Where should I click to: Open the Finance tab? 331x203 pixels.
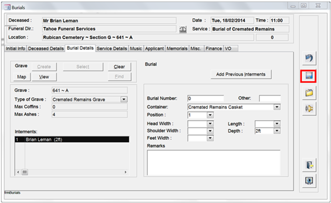(213, 48)
